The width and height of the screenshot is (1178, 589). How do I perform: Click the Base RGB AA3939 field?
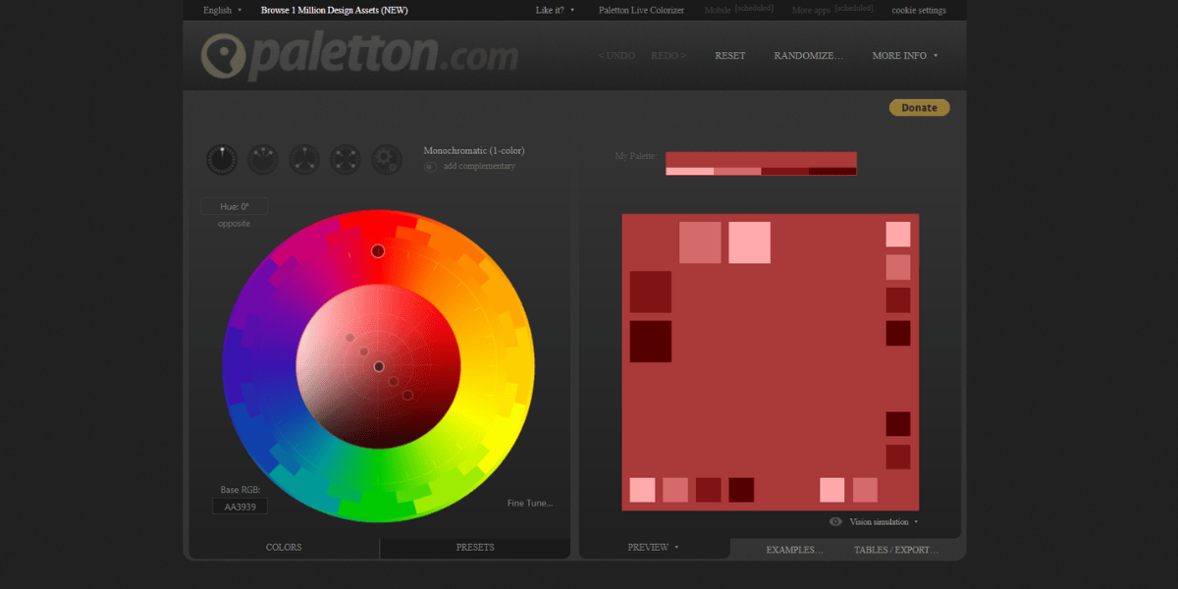coord(240,507)
